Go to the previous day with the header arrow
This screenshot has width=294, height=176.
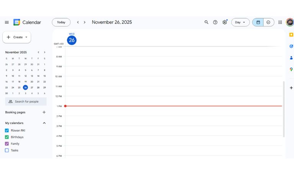click(x=78, y=22)
